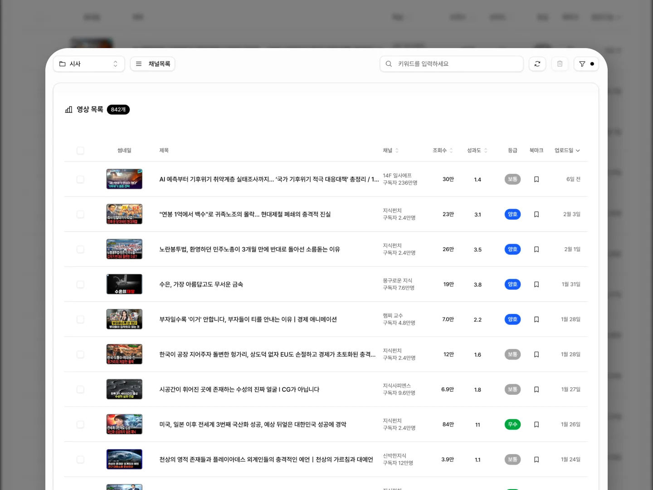The width and height of the screenshot is (653, 490).
Task: Select the checkbox for 시공간이 휘어진 곳 video
Action: coord(80,390)
